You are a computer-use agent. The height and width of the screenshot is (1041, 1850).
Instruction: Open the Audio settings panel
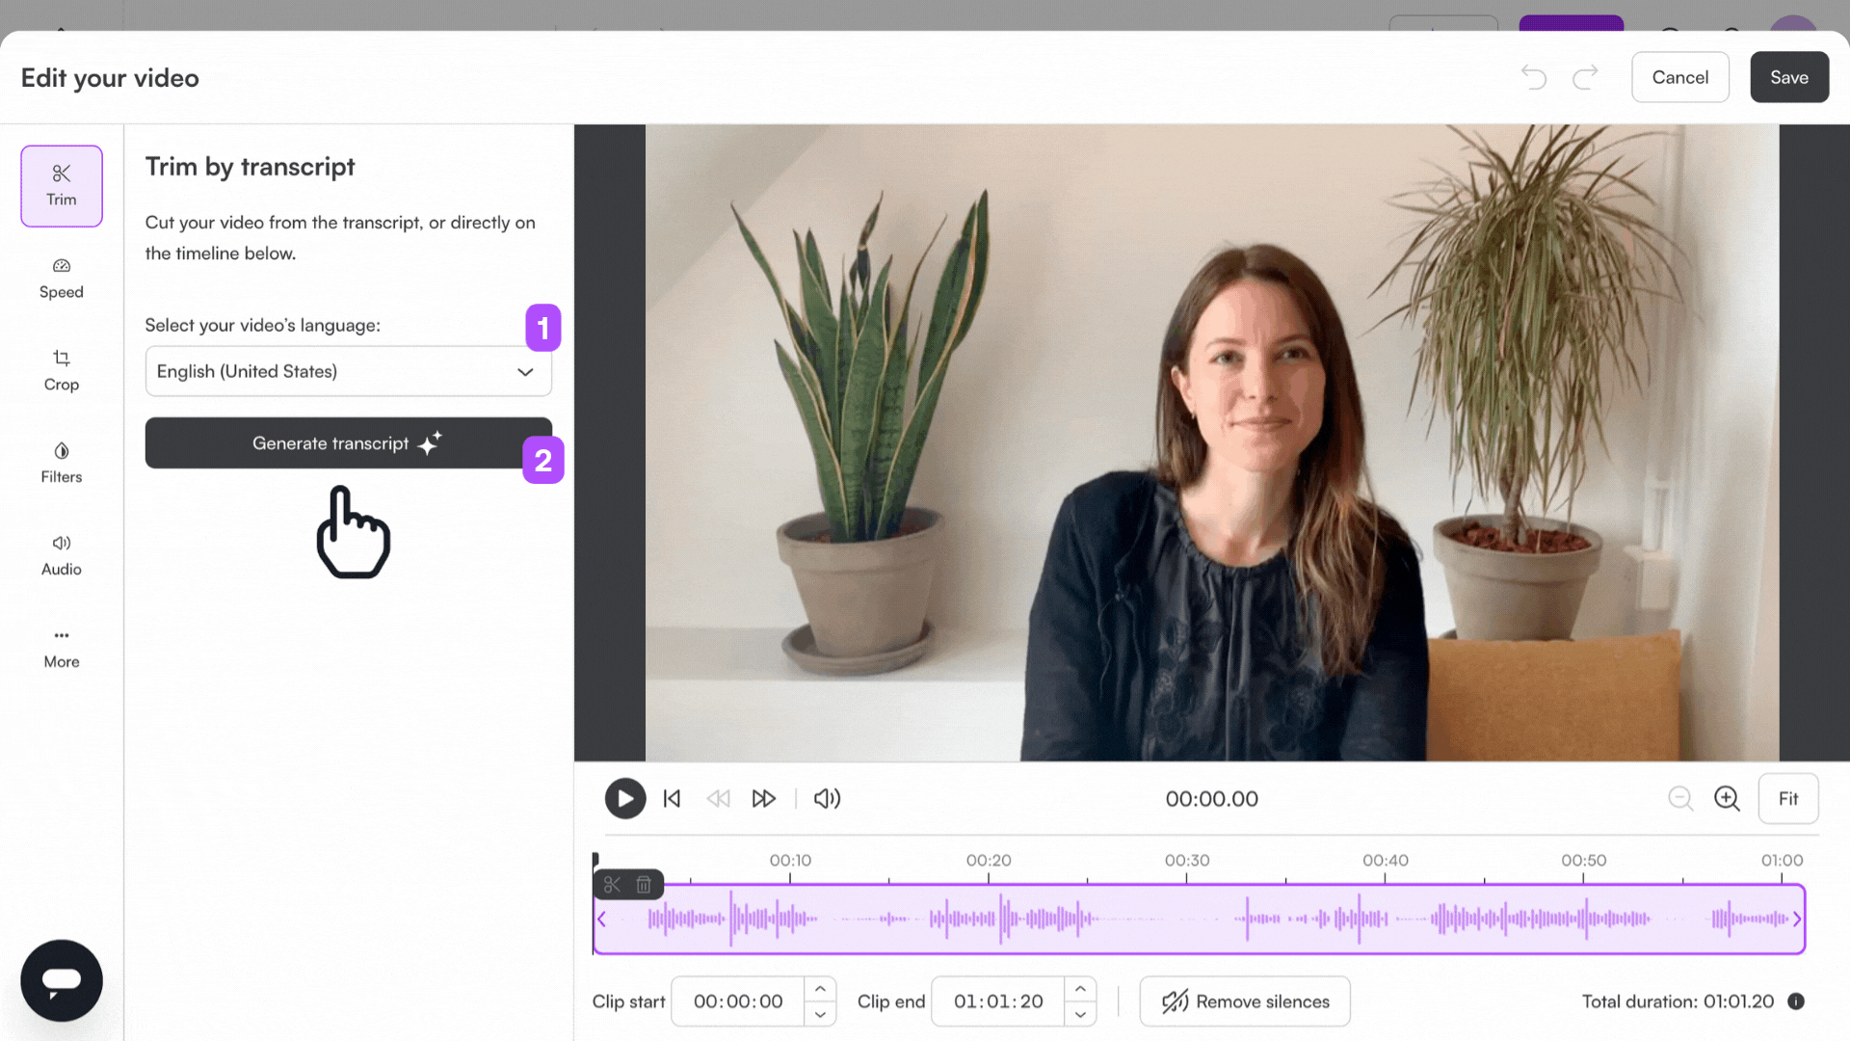coord(61,554)
